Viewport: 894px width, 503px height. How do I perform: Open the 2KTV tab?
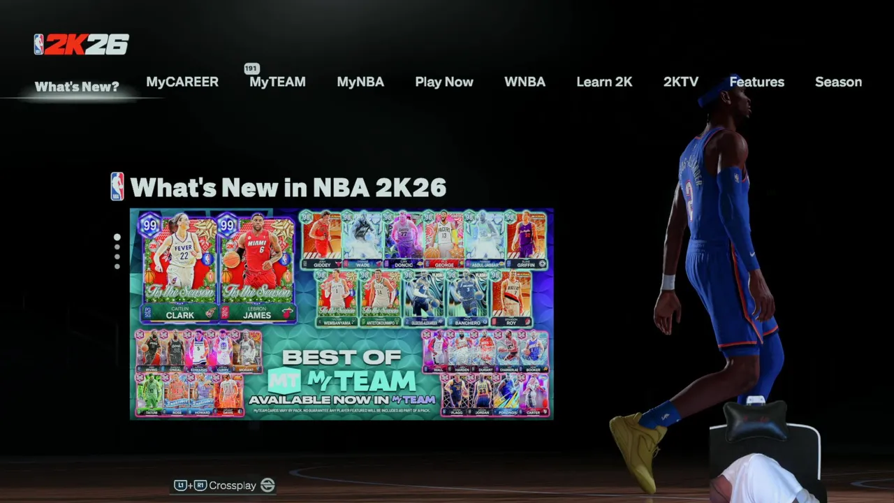[x=681, y=82]
